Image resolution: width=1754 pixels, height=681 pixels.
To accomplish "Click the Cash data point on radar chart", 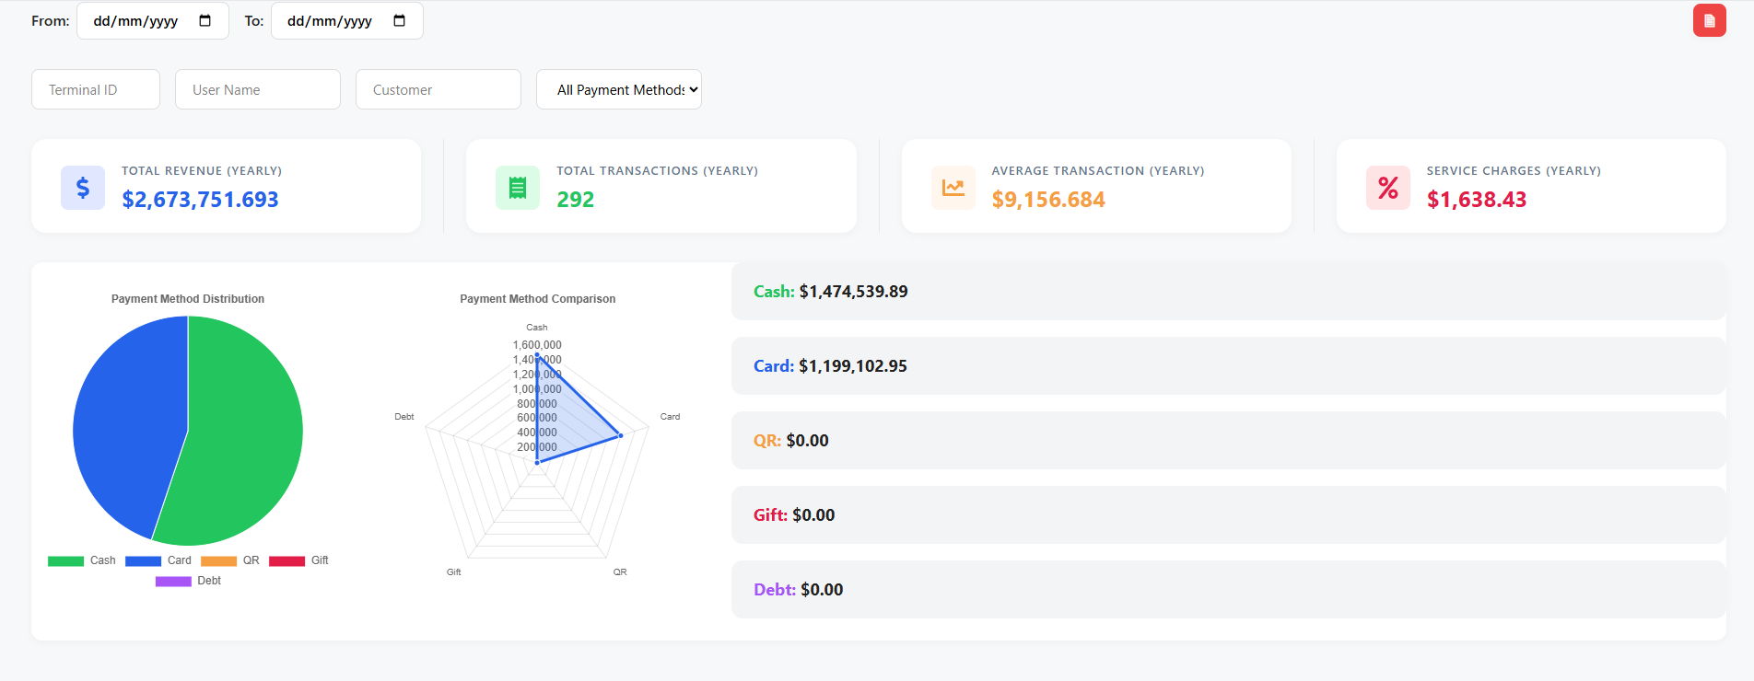I will tap(537, 355).
